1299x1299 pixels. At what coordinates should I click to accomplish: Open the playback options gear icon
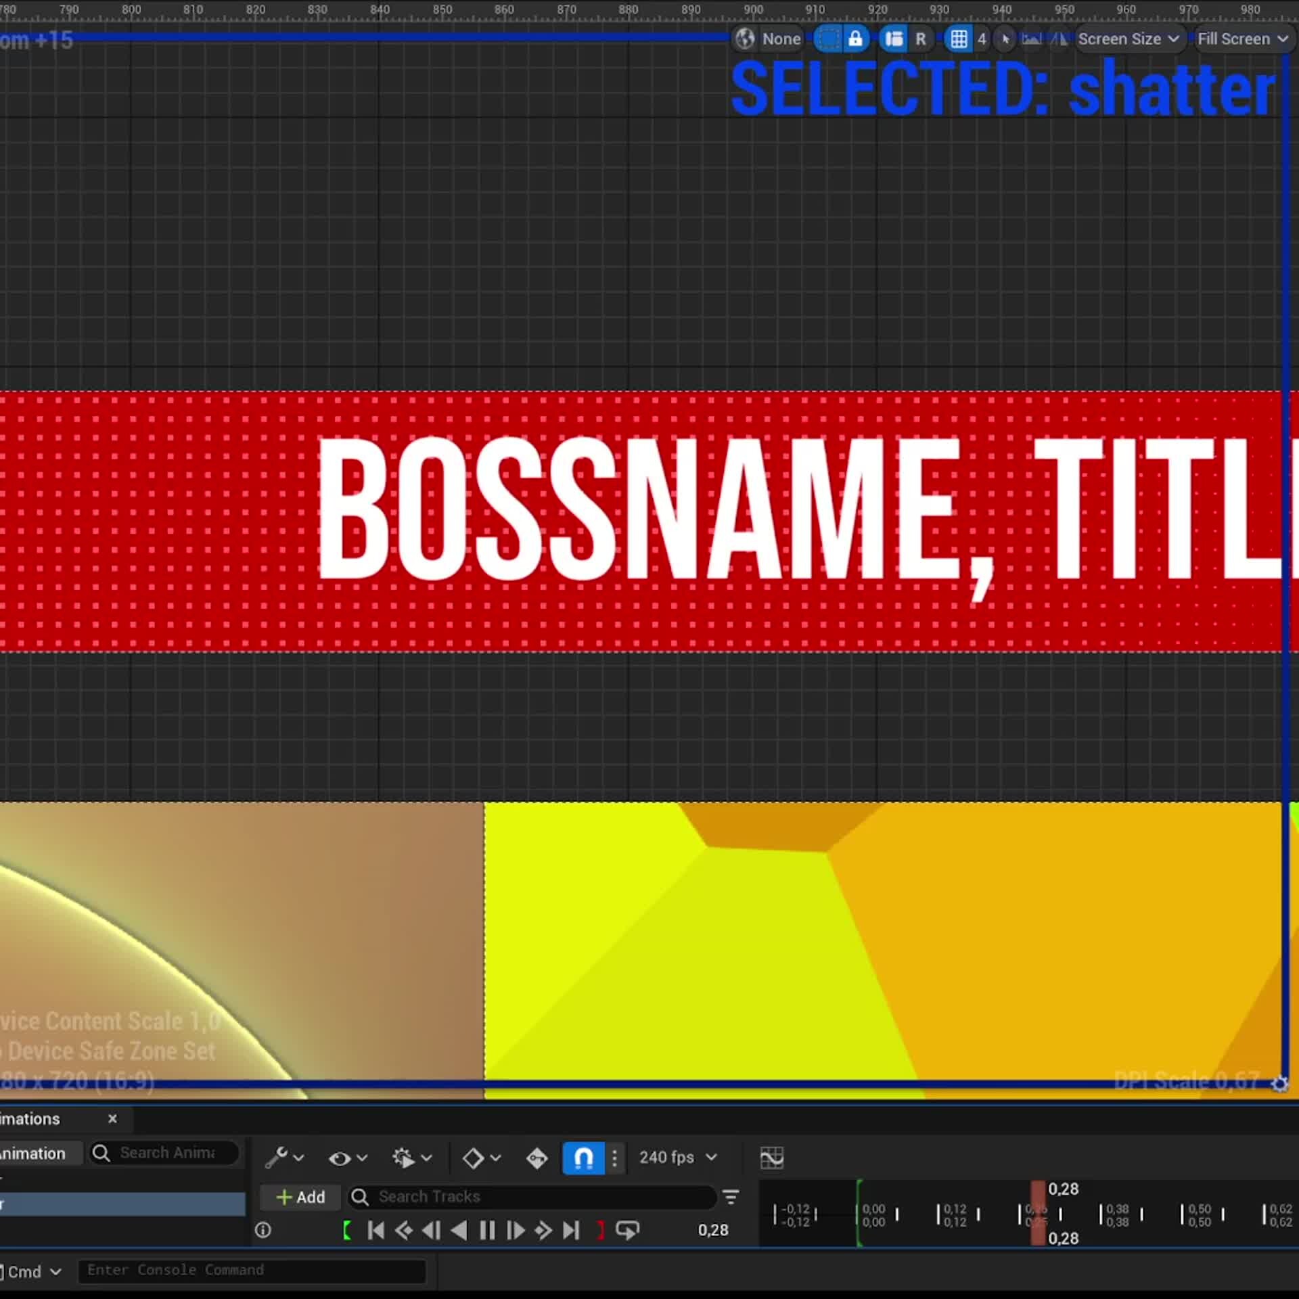(411, 1158)
